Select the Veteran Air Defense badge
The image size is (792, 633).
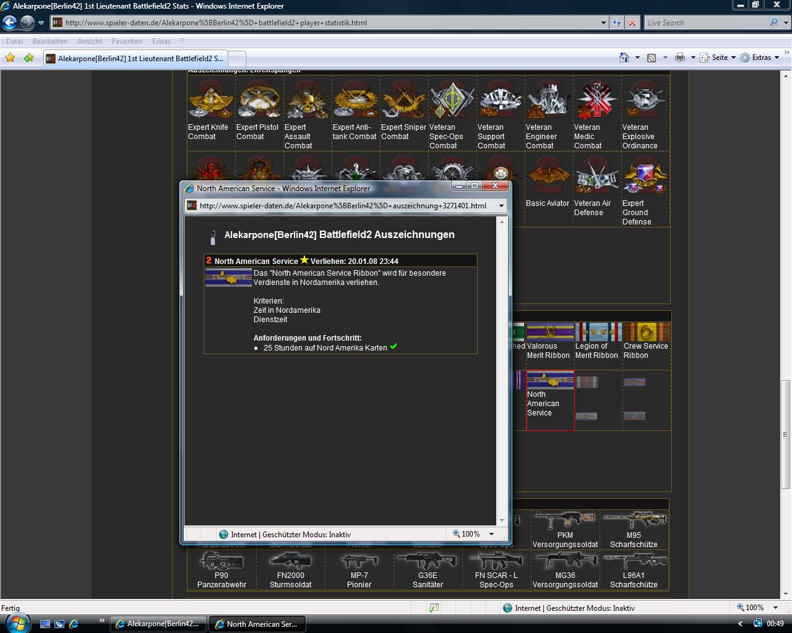click(597, 176)
